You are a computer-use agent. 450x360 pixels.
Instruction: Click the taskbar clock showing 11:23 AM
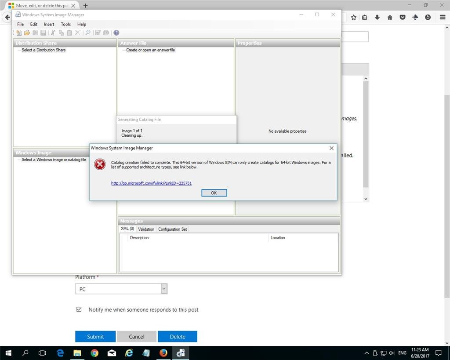click(x=420, y=353)
